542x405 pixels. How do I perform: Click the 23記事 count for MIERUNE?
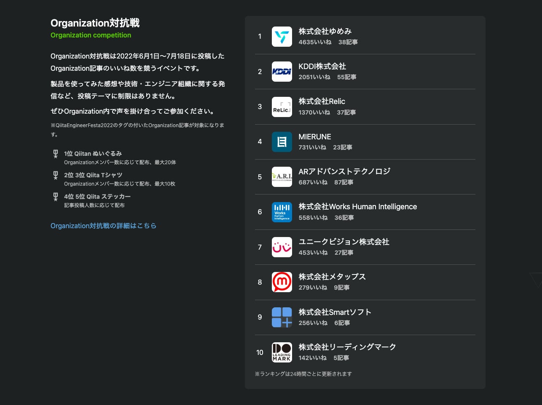pos(343,147)
